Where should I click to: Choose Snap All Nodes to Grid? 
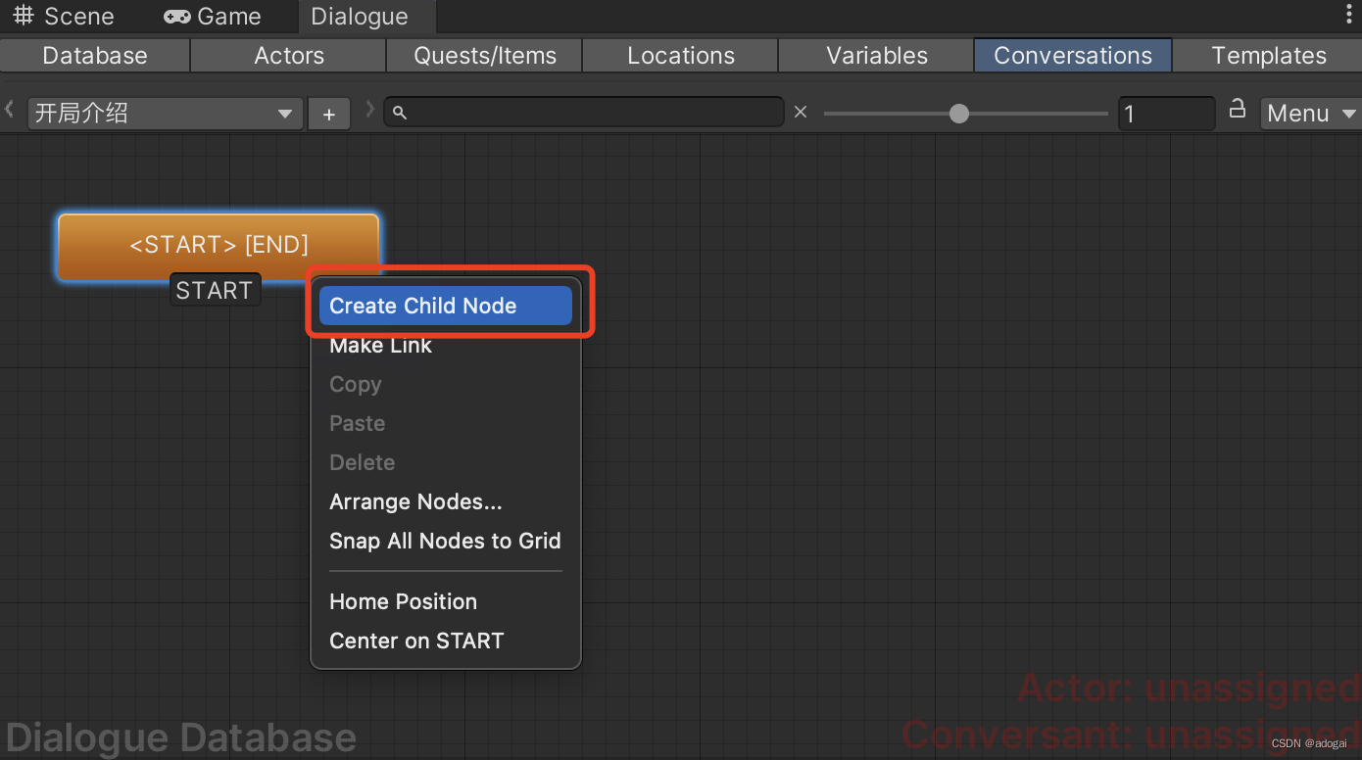point(445,541)
